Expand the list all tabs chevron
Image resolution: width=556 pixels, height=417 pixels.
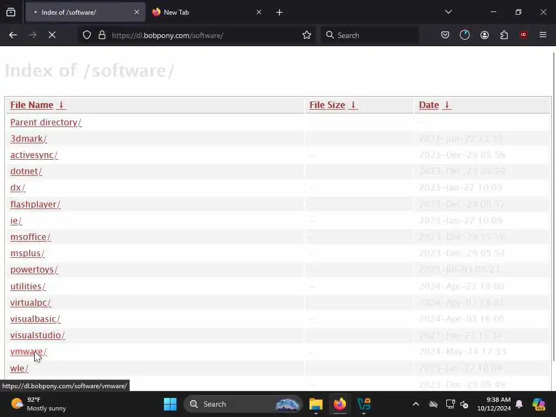click(448, 12)
